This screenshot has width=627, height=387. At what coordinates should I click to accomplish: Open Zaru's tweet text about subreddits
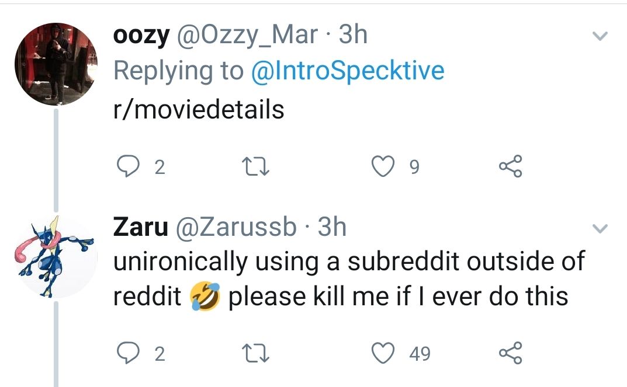[348, 279]
